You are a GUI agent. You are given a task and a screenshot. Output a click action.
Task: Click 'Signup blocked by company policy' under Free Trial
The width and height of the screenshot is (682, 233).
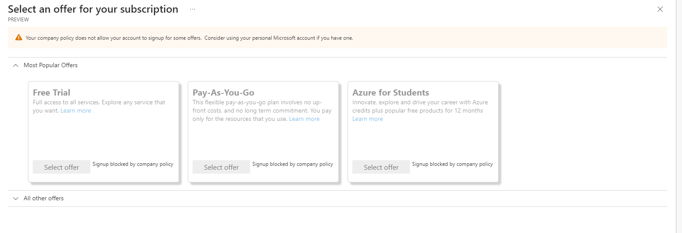[x=133, y=164]
